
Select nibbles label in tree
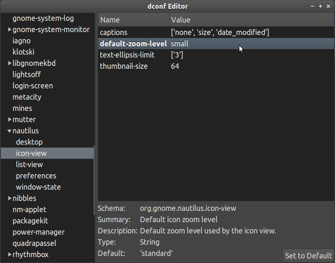[x=24, y=198]
